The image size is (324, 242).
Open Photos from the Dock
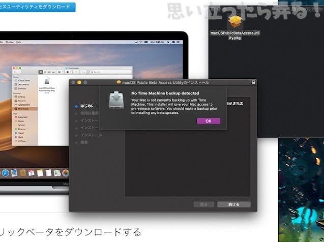66,173
